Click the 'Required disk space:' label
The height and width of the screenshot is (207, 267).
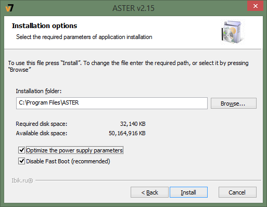(x=42, y=124)
